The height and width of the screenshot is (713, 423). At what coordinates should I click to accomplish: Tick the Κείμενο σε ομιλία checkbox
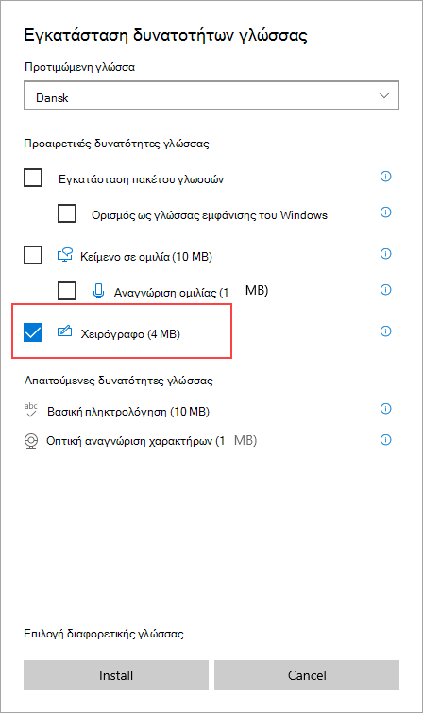33,255
